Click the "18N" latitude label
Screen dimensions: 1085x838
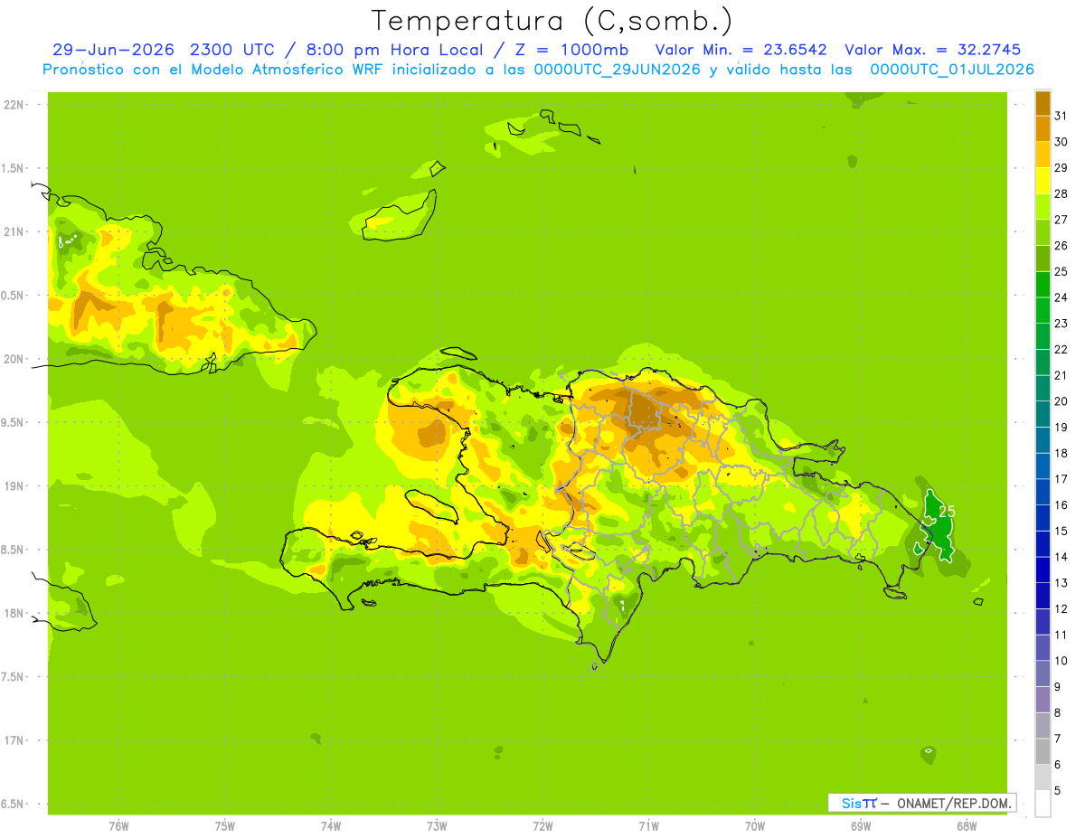pyautogui.click(x=14, y=613)
